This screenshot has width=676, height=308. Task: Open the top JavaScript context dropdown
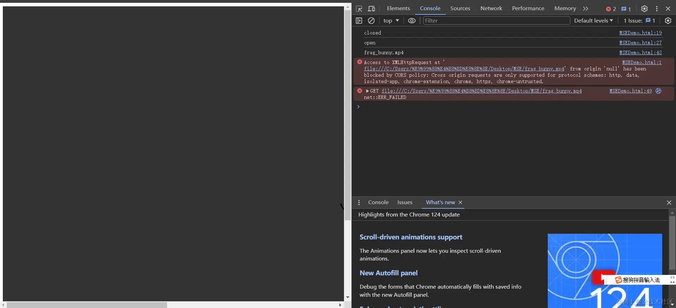click(391, 21)
